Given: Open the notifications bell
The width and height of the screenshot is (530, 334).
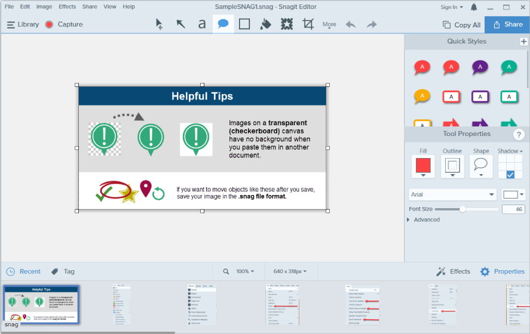Looking at the screenshot, I should tap(474, 7).
